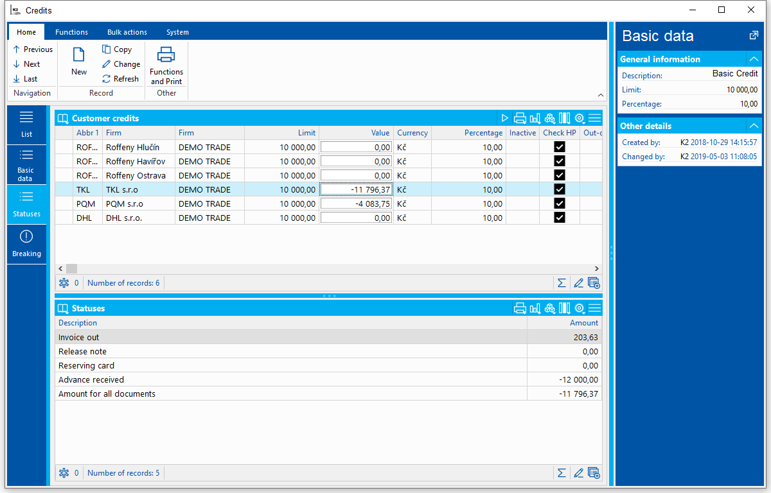This screenshot has height=493, width=771.
Task: Click edit pencil in Customer credits footer
Action: (x=578, y=282)
